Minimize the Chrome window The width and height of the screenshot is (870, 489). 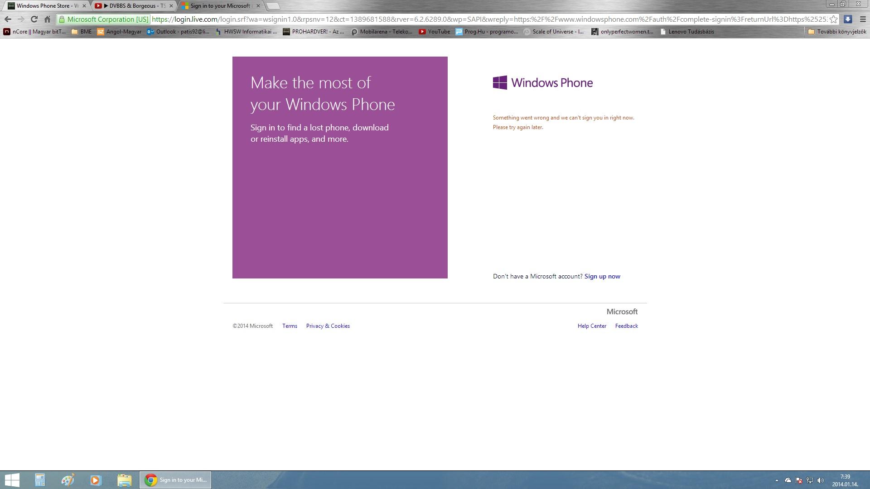click(832, 4)
